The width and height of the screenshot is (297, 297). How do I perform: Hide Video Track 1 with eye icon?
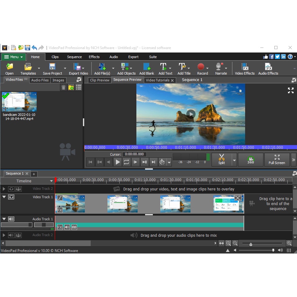[11, 197]
